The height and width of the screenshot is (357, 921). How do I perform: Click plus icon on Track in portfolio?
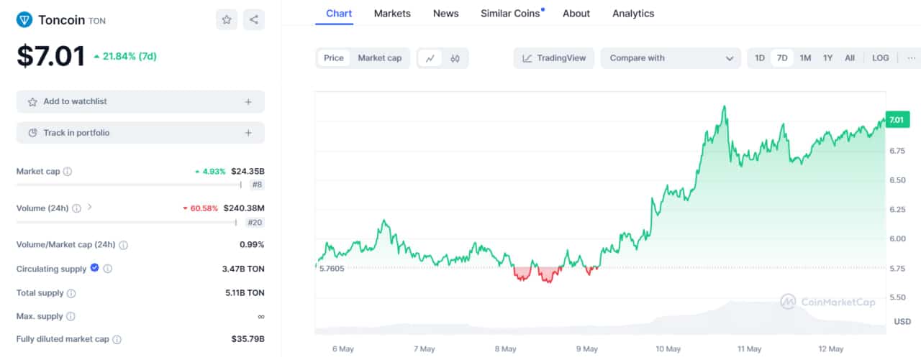coord(248,133)
